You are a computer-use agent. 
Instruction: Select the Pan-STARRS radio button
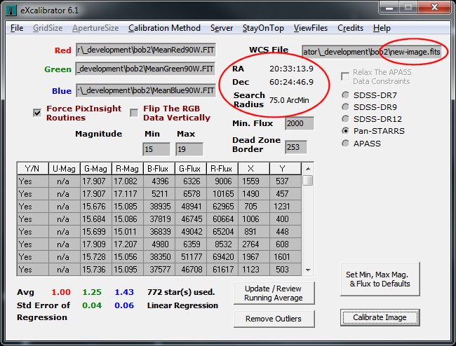[x=345, y=131]
